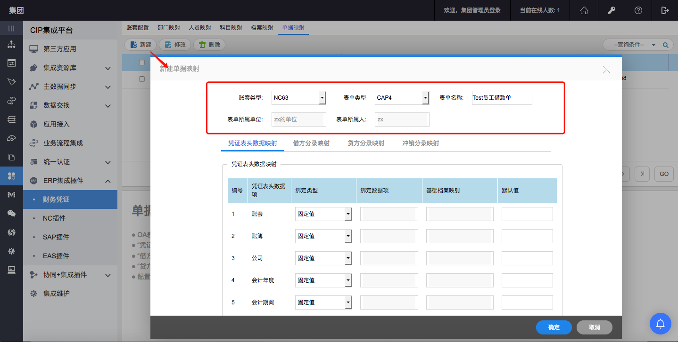
Task: Click the search magnifier icon
Action: click(x=666, y=45)
